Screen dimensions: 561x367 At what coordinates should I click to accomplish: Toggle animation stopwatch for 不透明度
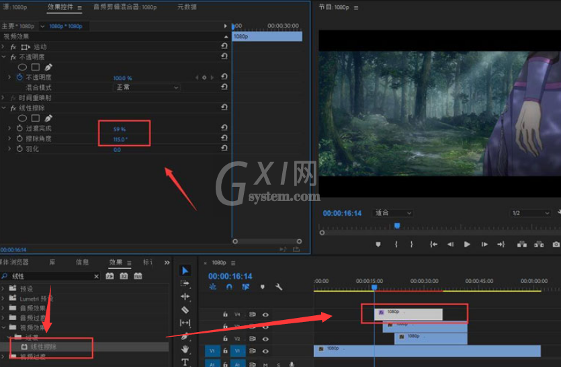(19, 77)
